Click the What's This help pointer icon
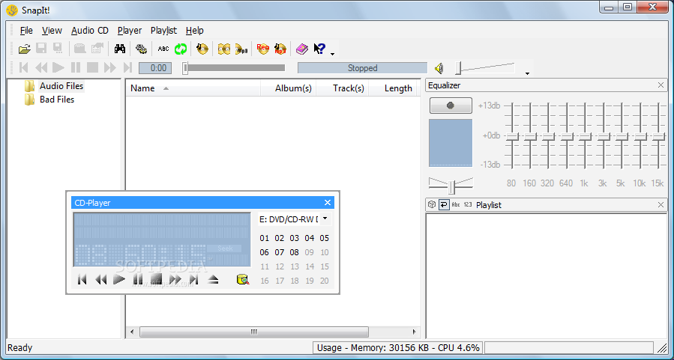 click(x=319, y=49)
